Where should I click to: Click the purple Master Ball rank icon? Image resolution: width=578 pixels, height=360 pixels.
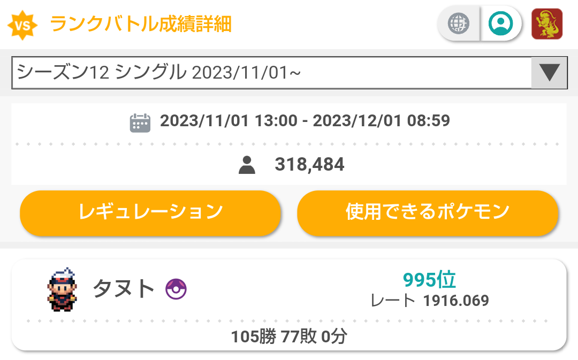pos(176,289)
